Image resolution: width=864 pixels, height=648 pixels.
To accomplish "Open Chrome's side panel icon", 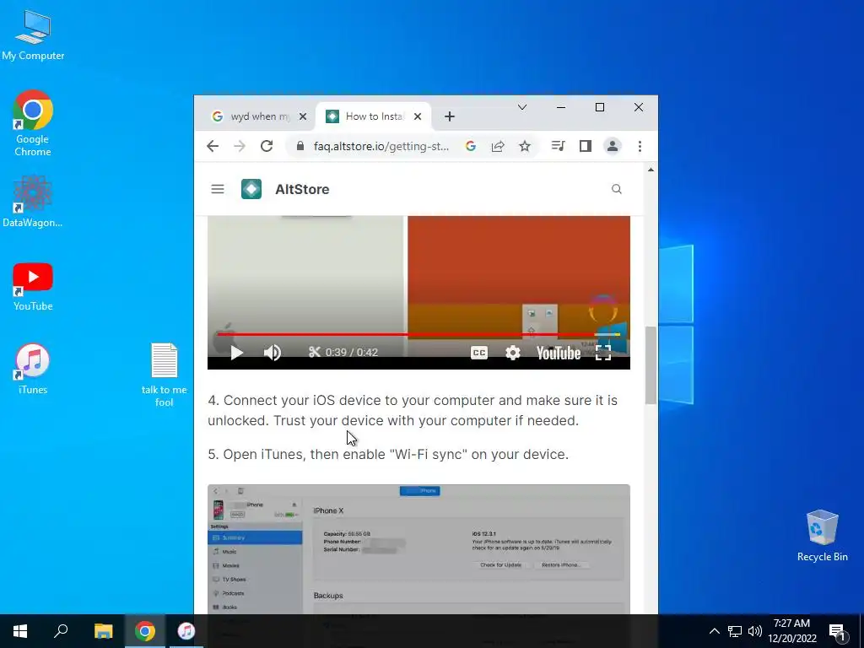I will 586,146.
